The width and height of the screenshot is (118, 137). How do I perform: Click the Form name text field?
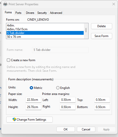point(60,50)
